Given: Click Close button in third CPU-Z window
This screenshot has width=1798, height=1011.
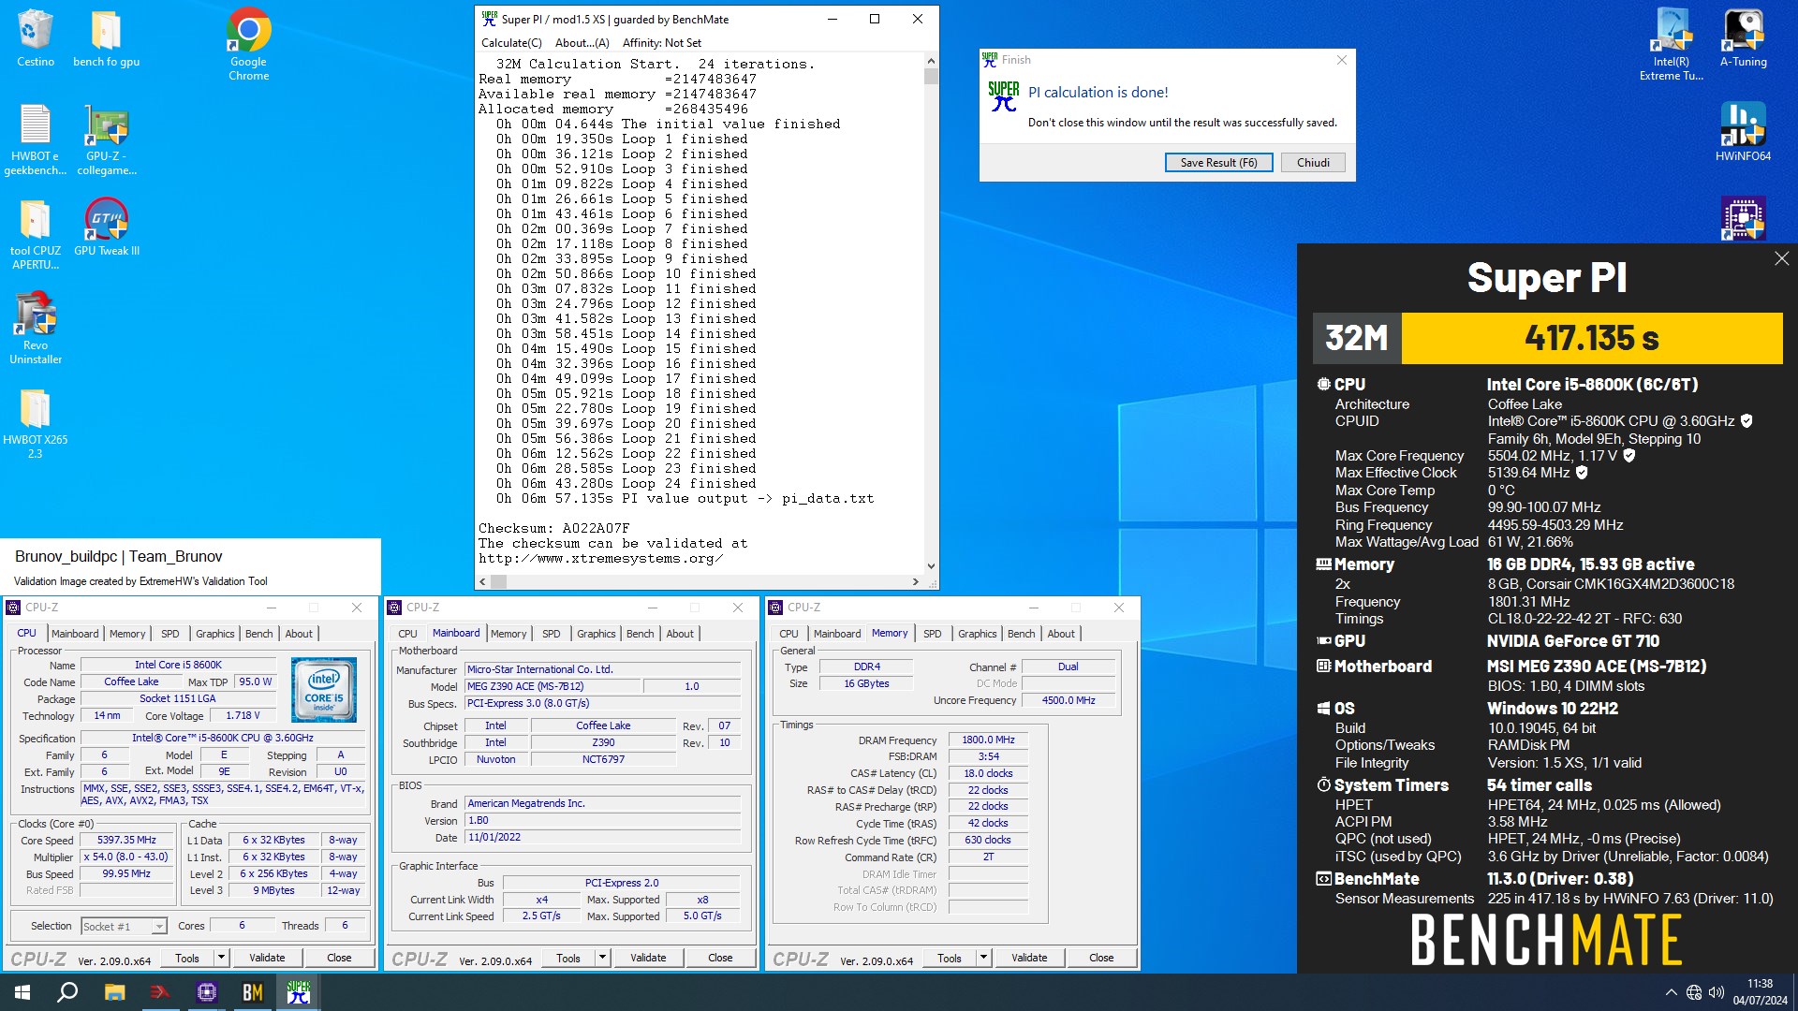Looking at the screenshot, I should tap(1101, 958).
